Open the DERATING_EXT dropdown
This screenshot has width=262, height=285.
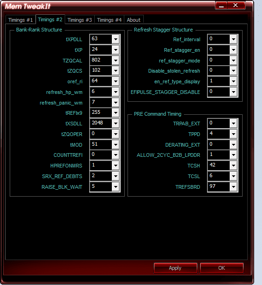coord(233,145)
